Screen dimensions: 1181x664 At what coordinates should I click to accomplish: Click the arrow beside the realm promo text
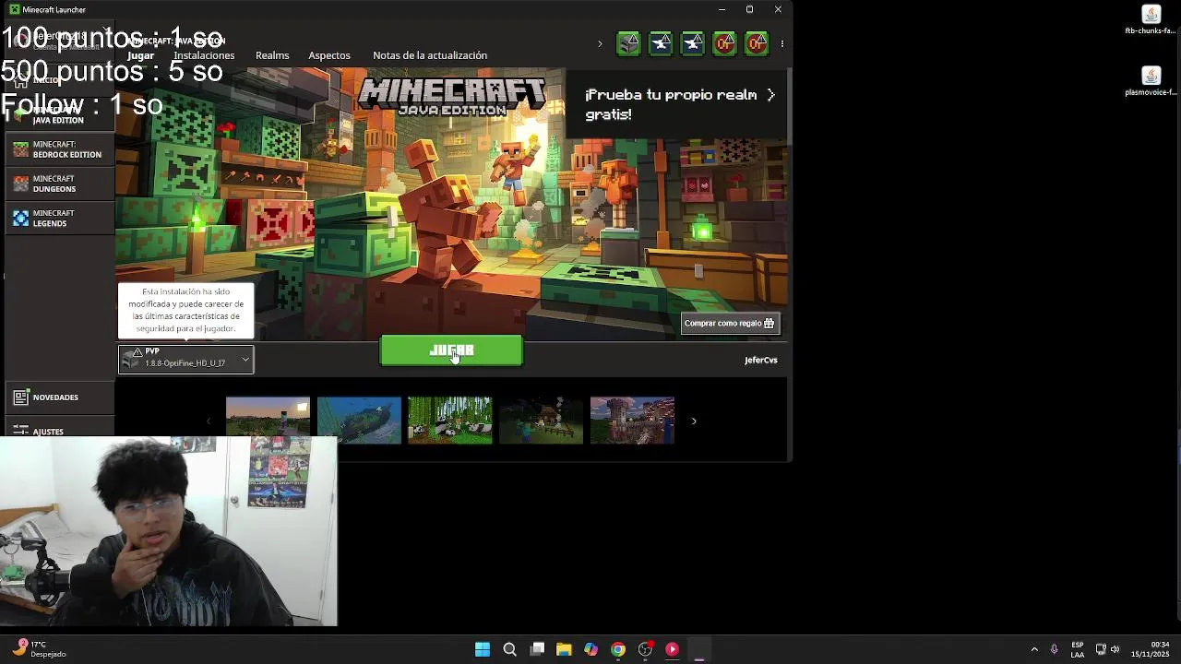[770, 95]
